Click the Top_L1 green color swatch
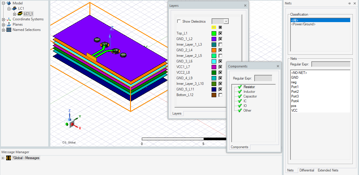 click(214, 33)
